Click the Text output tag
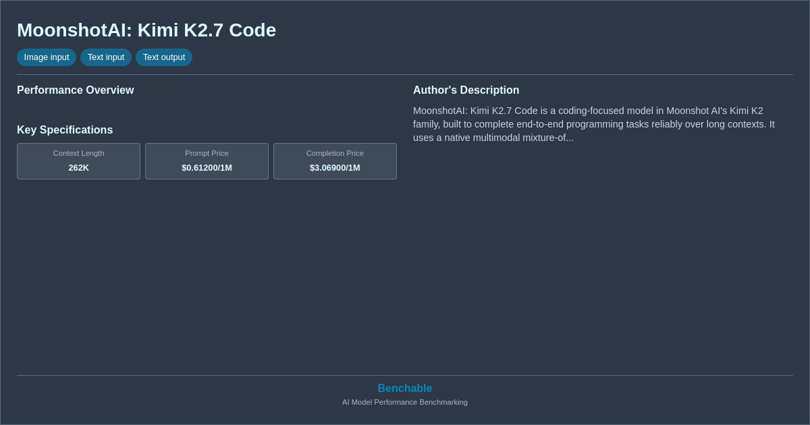 click(164, 57)
